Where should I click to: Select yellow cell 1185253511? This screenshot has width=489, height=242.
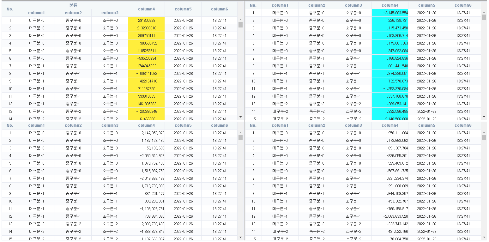point(147,51)
